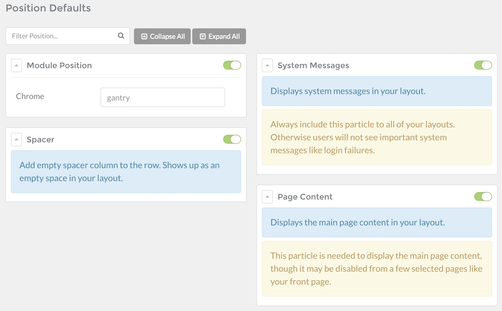Viewport: 502px width, 311px height.
Task: Click the Collapse All button
Action: (x=162, y=36)
